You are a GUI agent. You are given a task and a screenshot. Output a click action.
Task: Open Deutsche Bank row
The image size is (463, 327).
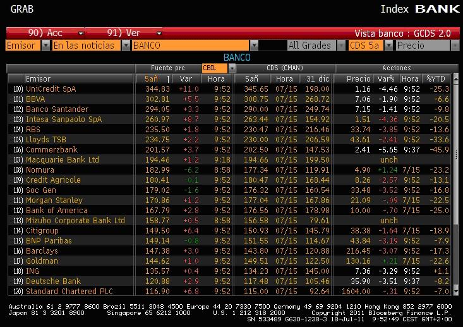click(x=229, y=281)
